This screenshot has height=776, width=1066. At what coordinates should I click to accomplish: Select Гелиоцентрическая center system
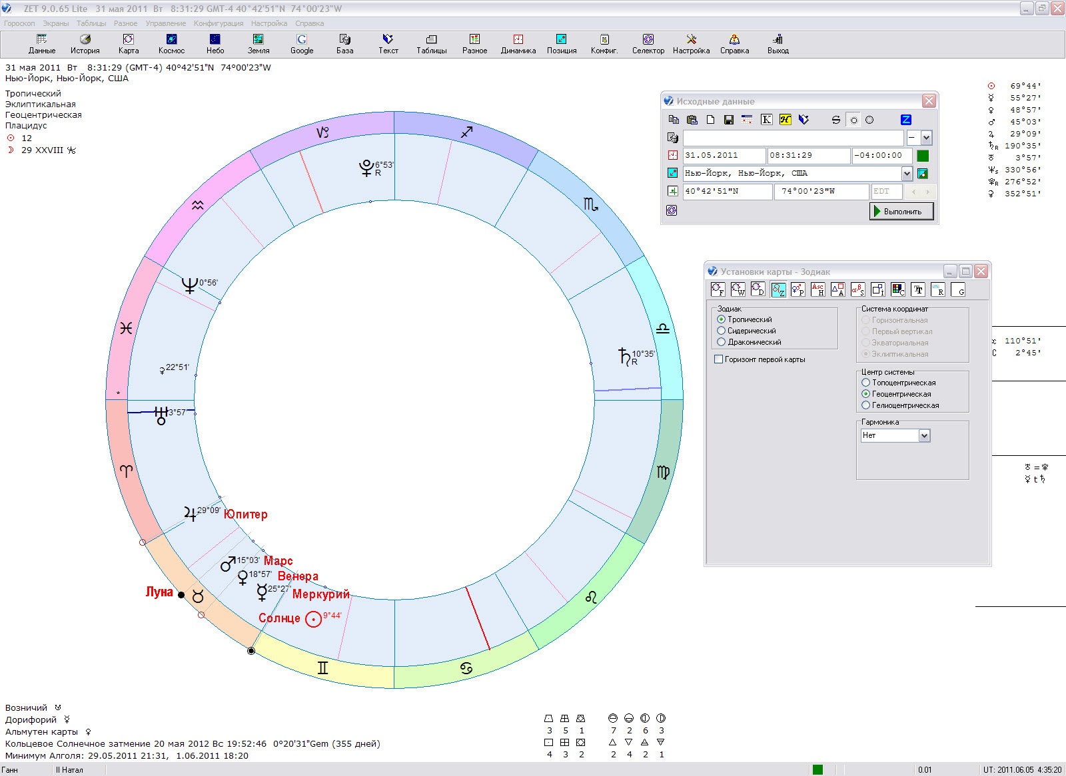[865, 405]
